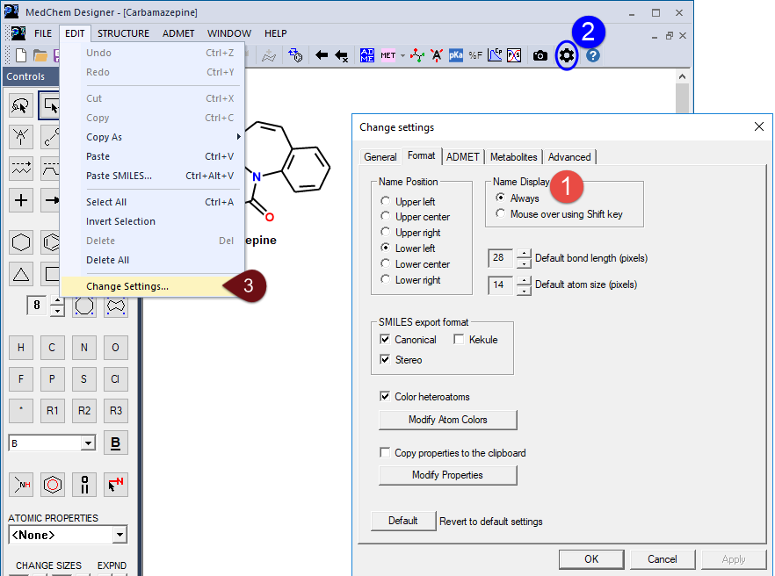Select the atom star-burst tool in Controls
This screenshot has height=576, width=775.
coord(21,137)
